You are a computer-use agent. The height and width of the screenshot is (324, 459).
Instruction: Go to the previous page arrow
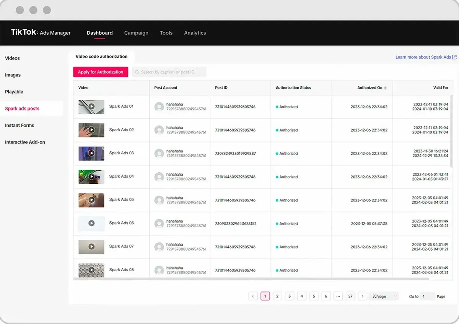pos(253,296)
